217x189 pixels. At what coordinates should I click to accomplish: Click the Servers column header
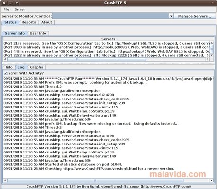tap(108, 39)
